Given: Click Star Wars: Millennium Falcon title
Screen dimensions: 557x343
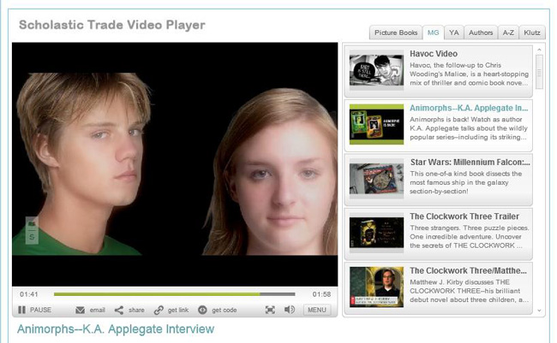Looking at the screenshot, I should 470,163.
